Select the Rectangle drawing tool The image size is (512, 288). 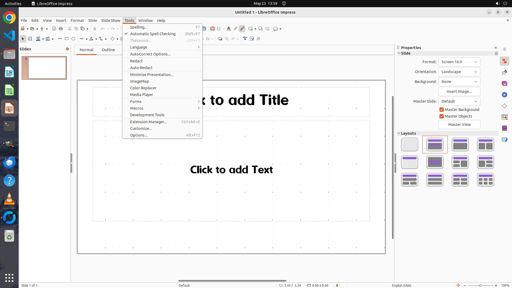point(67,39)
